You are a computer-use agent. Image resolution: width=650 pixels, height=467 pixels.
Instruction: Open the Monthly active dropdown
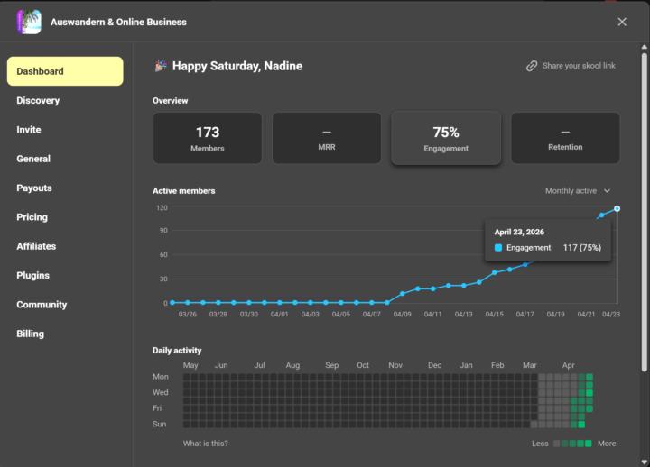click(x=578, y=191)
